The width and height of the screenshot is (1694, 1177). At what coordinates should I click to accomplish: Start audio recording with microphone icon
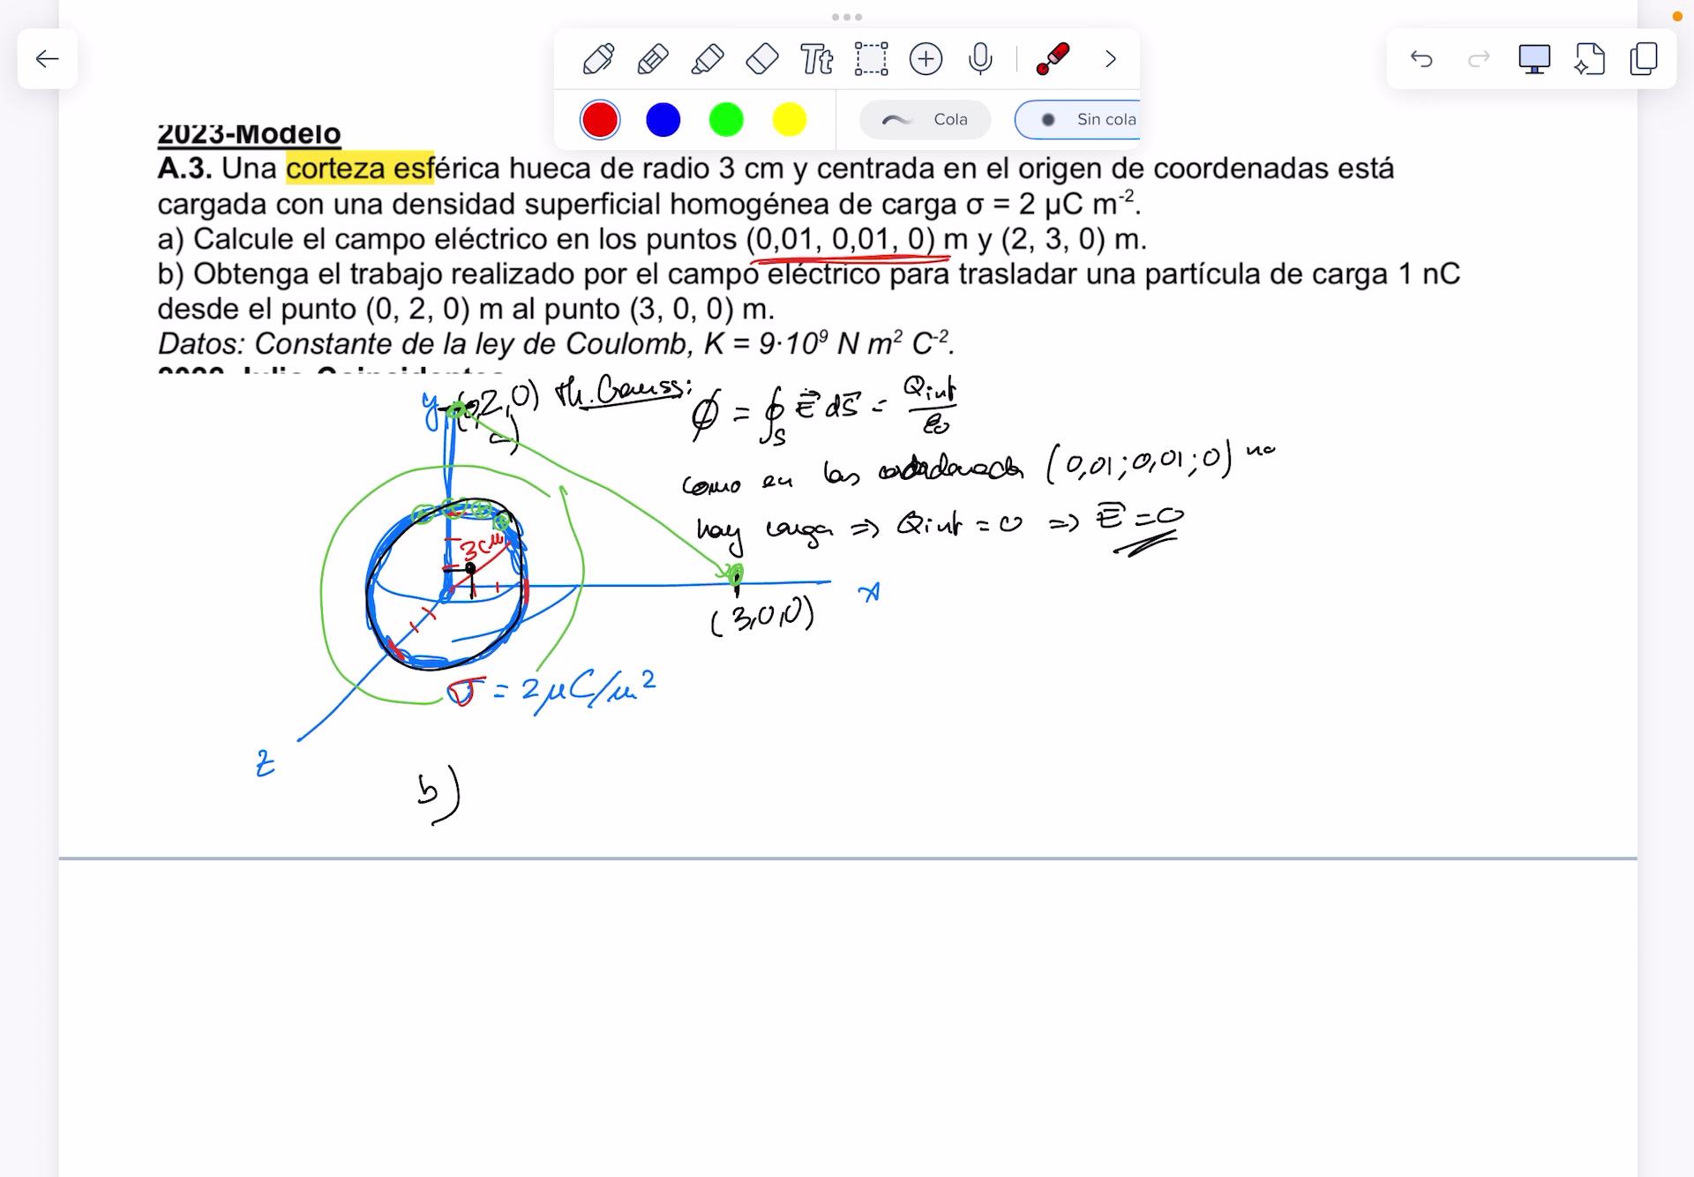979,59
